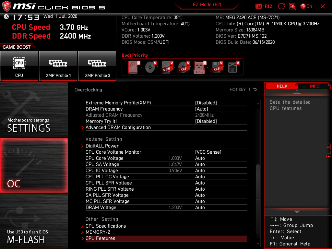This screenshot has height=249, width=332.
Task: Select MC PLL SFR Voltage row
Action: pos(166,201)
